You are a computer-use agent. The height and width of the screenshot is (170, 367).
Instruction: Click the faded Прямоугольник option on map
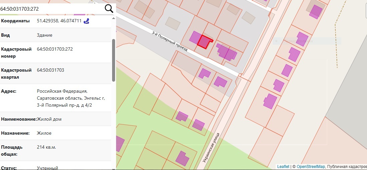pyautogui.click(x=298, y=42)
